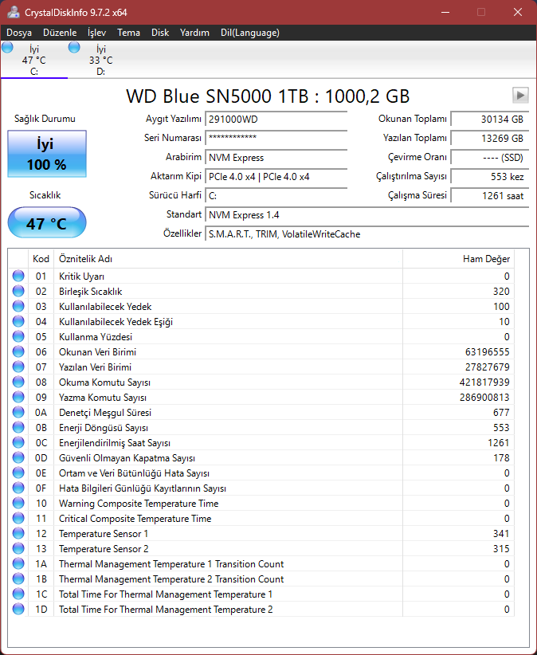This screenshot has width=537, height=655.
Task: Open the Düzenle menu
Action: (x=60, y=33)
